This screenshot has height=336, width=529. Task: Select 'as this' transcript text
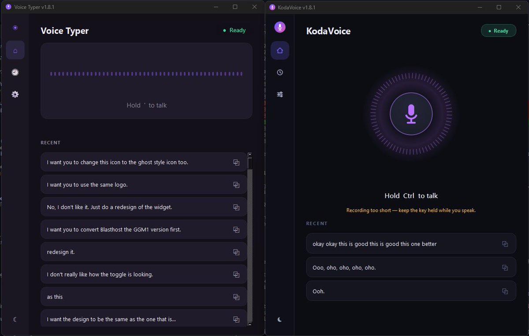55,297
